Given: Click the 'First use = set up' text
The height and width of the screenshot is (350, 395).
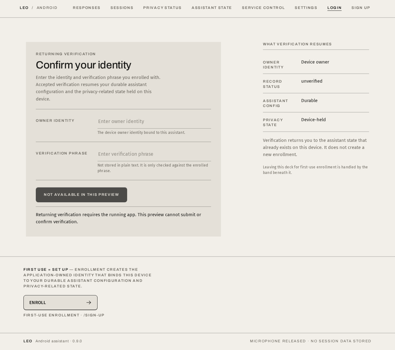Looking at the screenshot, I should click(46, 270).
